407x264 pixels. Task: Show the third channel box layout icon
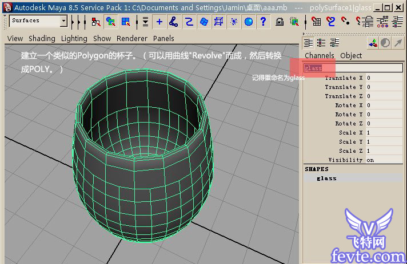coord(334,43)
